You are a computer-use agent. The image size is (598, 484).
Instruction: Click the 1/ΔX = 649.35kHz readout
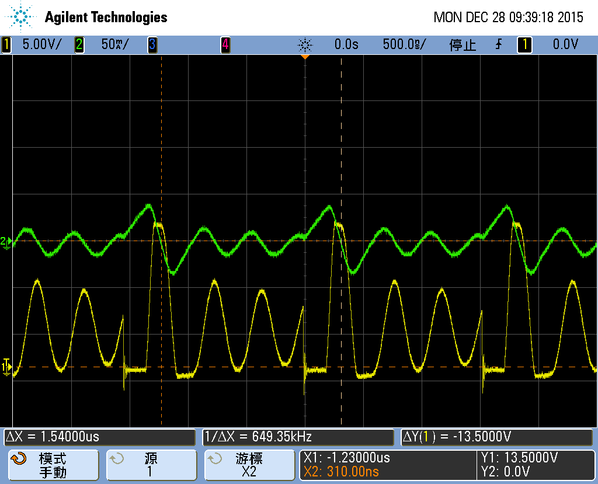click(x=298, y=437)
